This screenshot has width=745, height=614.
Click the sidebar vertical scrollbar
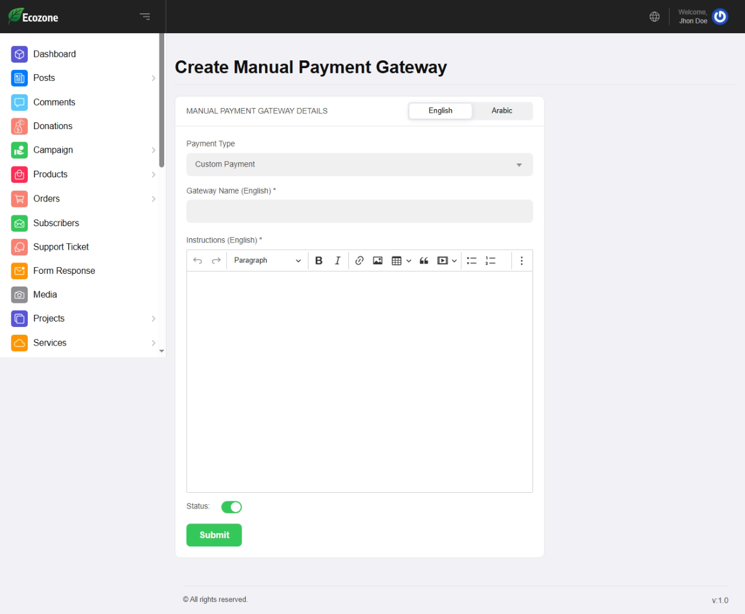(x=161, y=103)
